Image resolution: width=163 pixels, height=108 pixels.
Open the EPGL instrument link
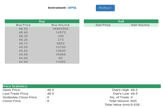[x=73, y=8]
